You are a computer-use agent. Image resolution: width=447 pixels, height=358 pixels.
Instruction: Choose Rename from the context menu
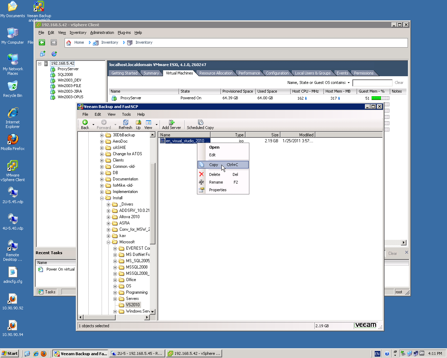(x=223, y=182)
